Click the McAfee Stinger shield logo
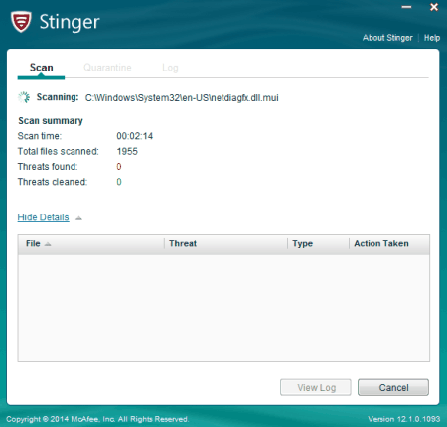 (x=21, y=22)
